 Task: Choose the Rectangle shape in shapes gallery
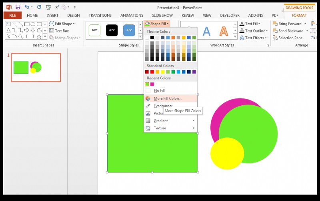click(27, 24)
